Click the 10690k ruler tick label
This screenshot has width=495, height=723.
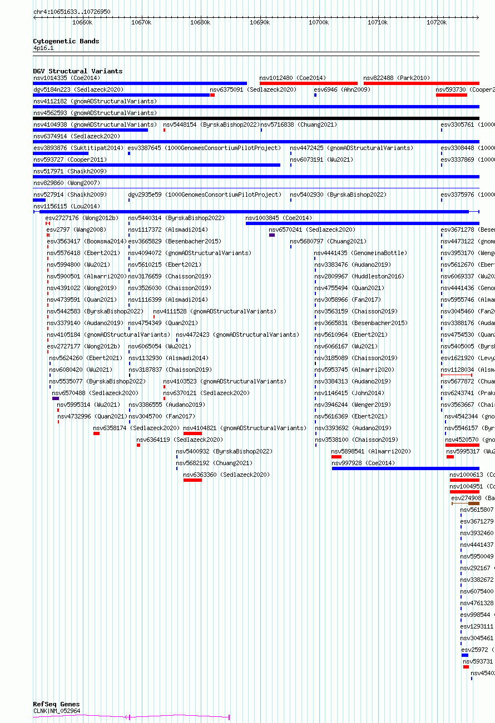[260, 22]
